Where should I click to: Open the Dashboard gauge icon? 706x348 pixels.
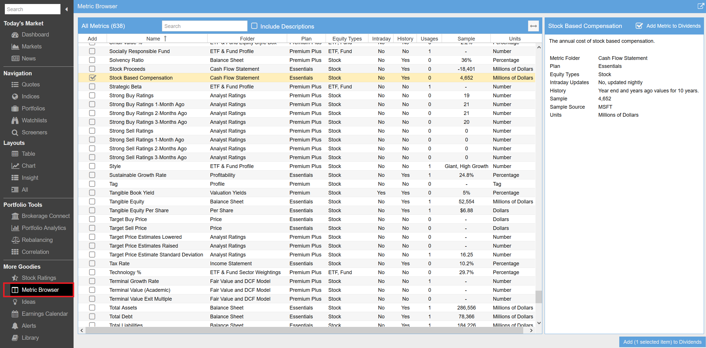pyautogui.click(x=15, y=35)
